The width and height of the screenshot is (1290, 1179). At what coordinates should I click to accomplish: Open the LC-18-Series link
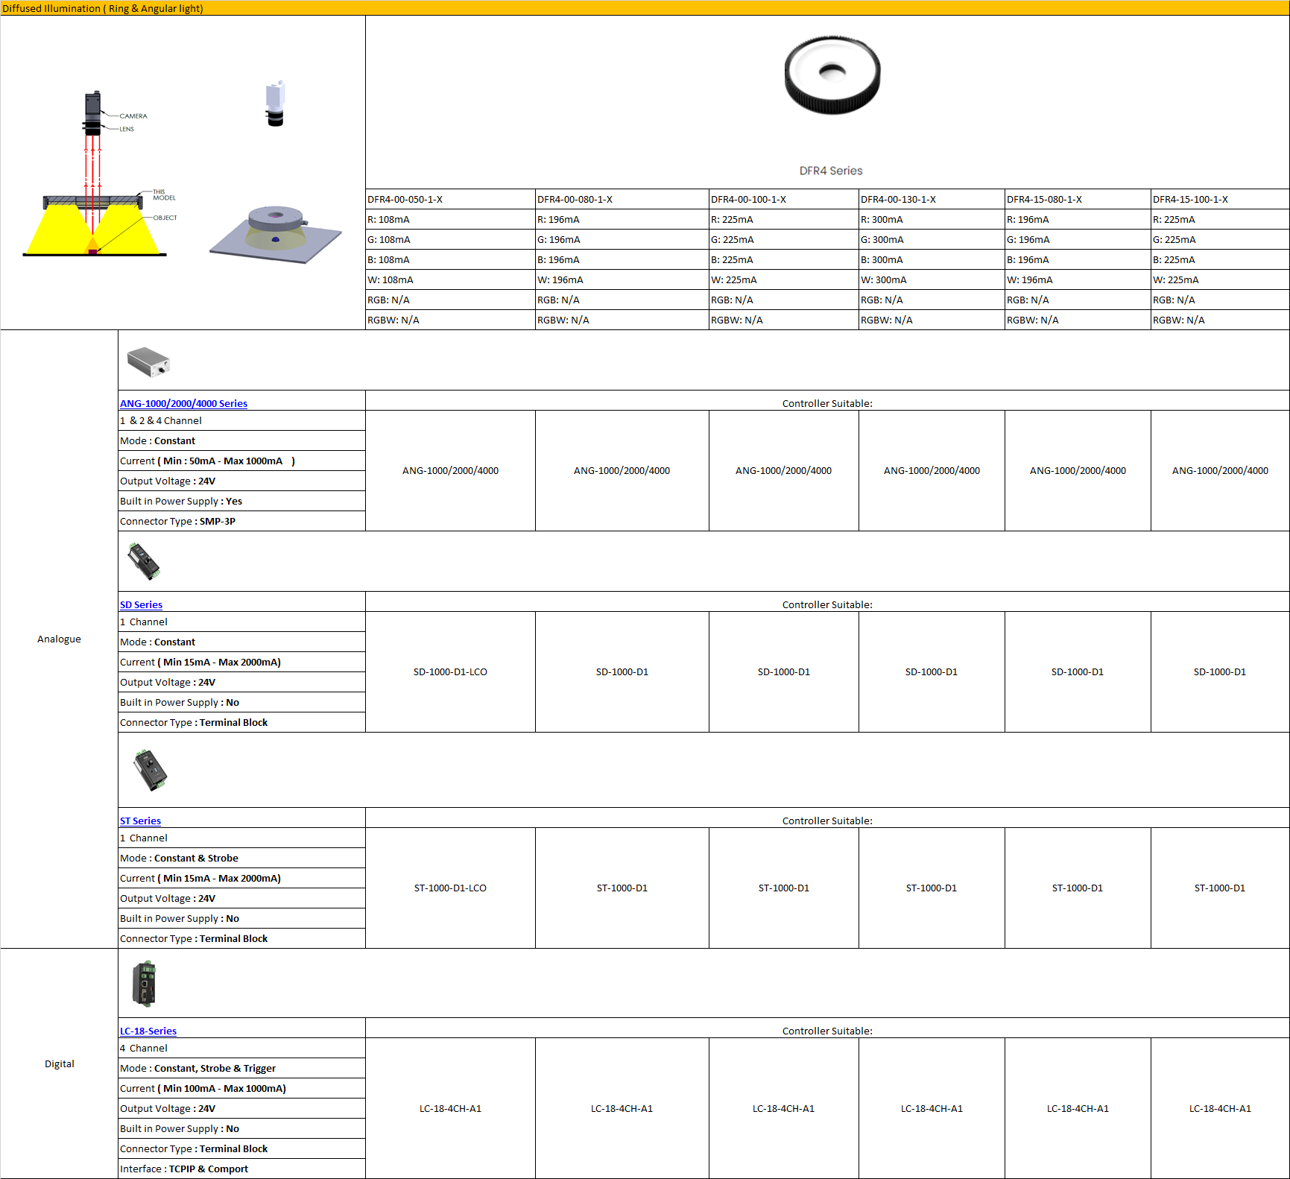point(148,1031)
